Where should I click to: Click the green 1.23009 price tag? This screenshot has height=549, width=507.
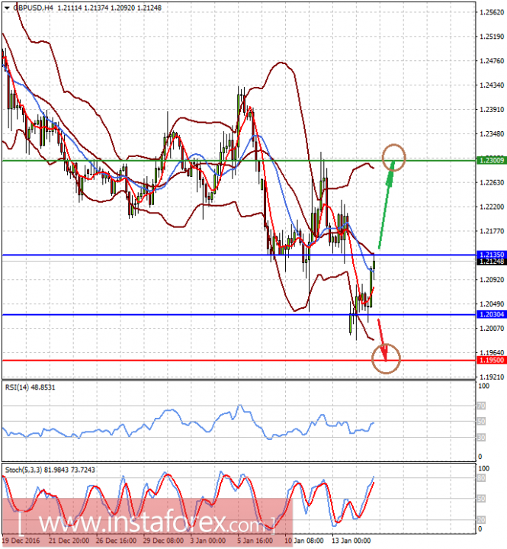pos(489,160)
